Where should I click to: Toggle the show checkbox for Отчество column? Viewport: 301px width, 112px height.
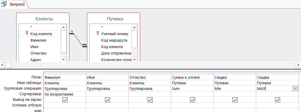(150, 100)
